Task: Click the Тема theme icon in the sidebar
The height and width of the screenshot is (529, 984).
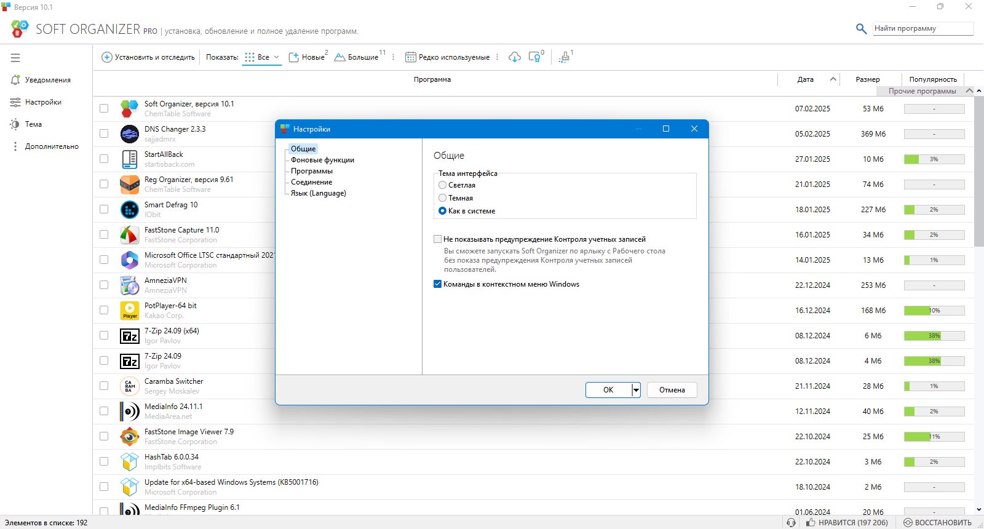Action: [x=15, y=124]
